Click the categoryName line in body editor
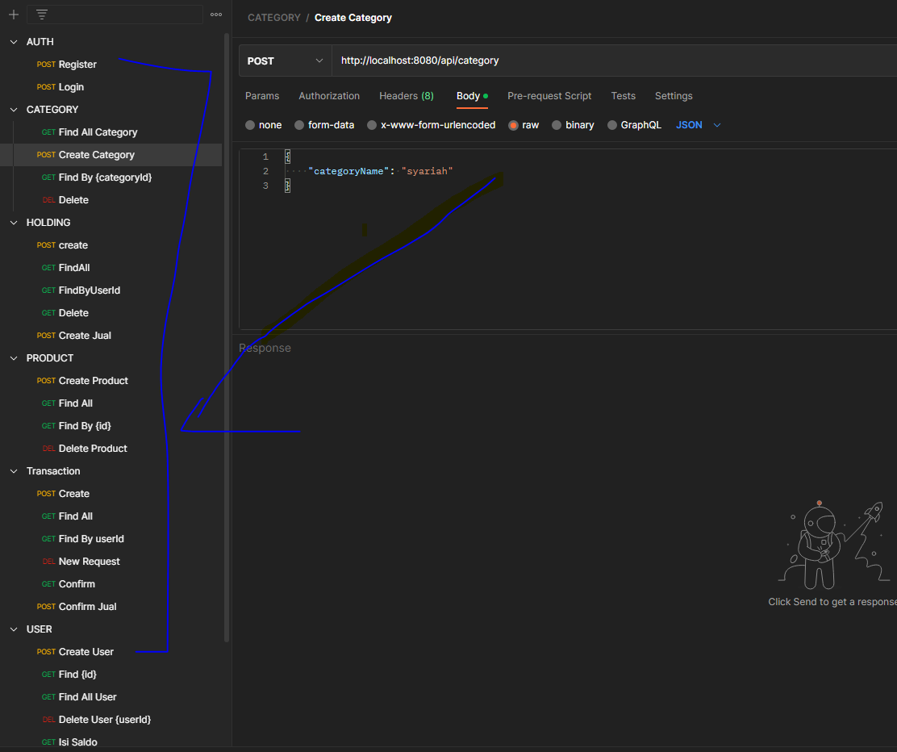Image resolution: width=897 pixels, height=752 pixels. point(381,171)
